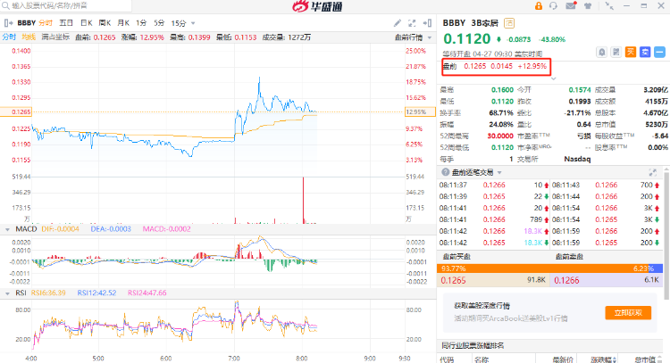Collapse the RSI indicator panel
Screen dimensions: 670x363
click(x=7, y=293)
